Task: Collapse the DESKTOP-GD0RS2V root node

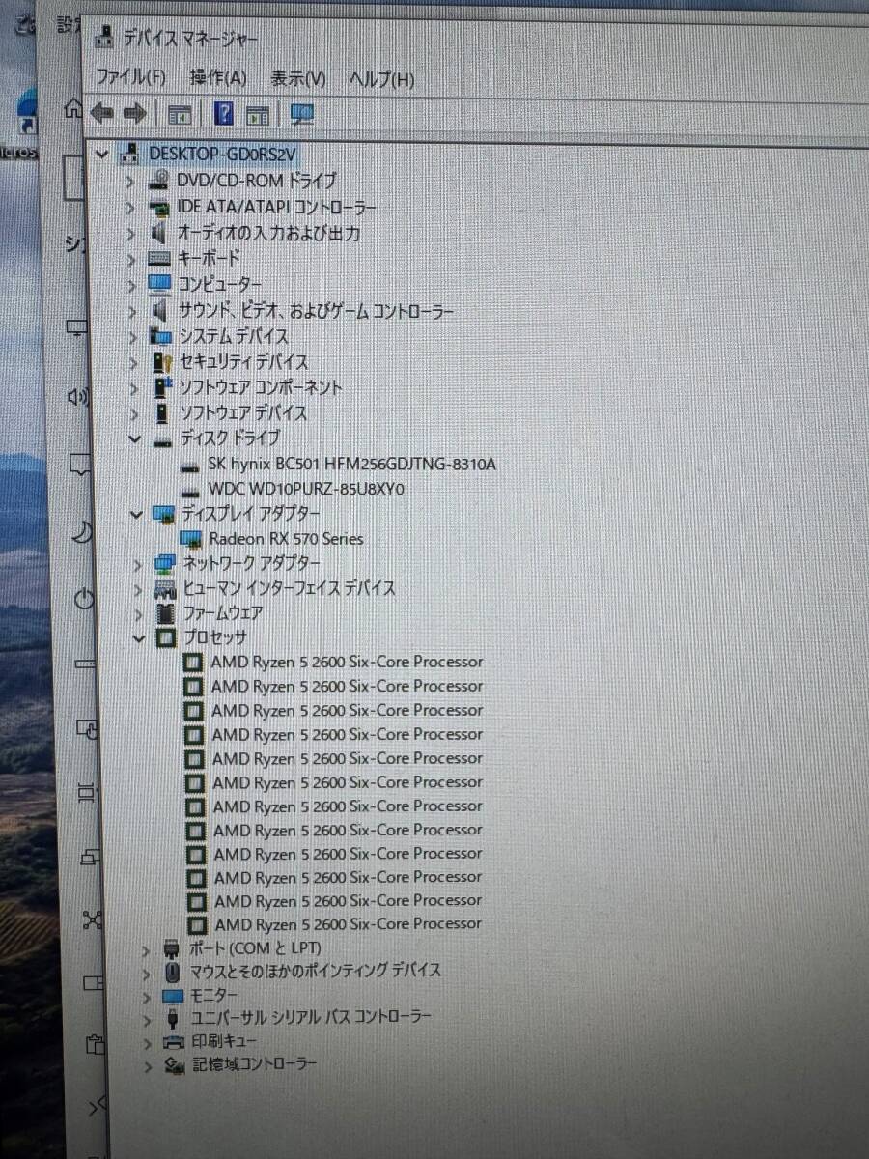Action: click(102, 153)
